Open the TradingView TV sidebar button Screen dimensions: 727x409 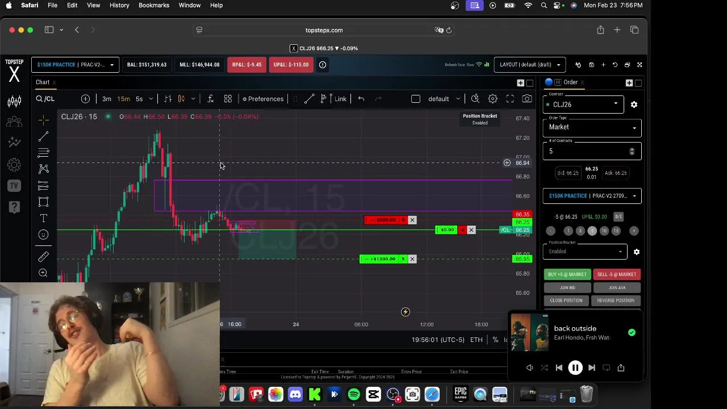(14, 186)
